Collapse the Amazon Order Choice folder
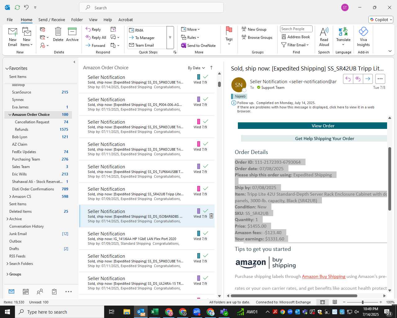 click(10, 115)
